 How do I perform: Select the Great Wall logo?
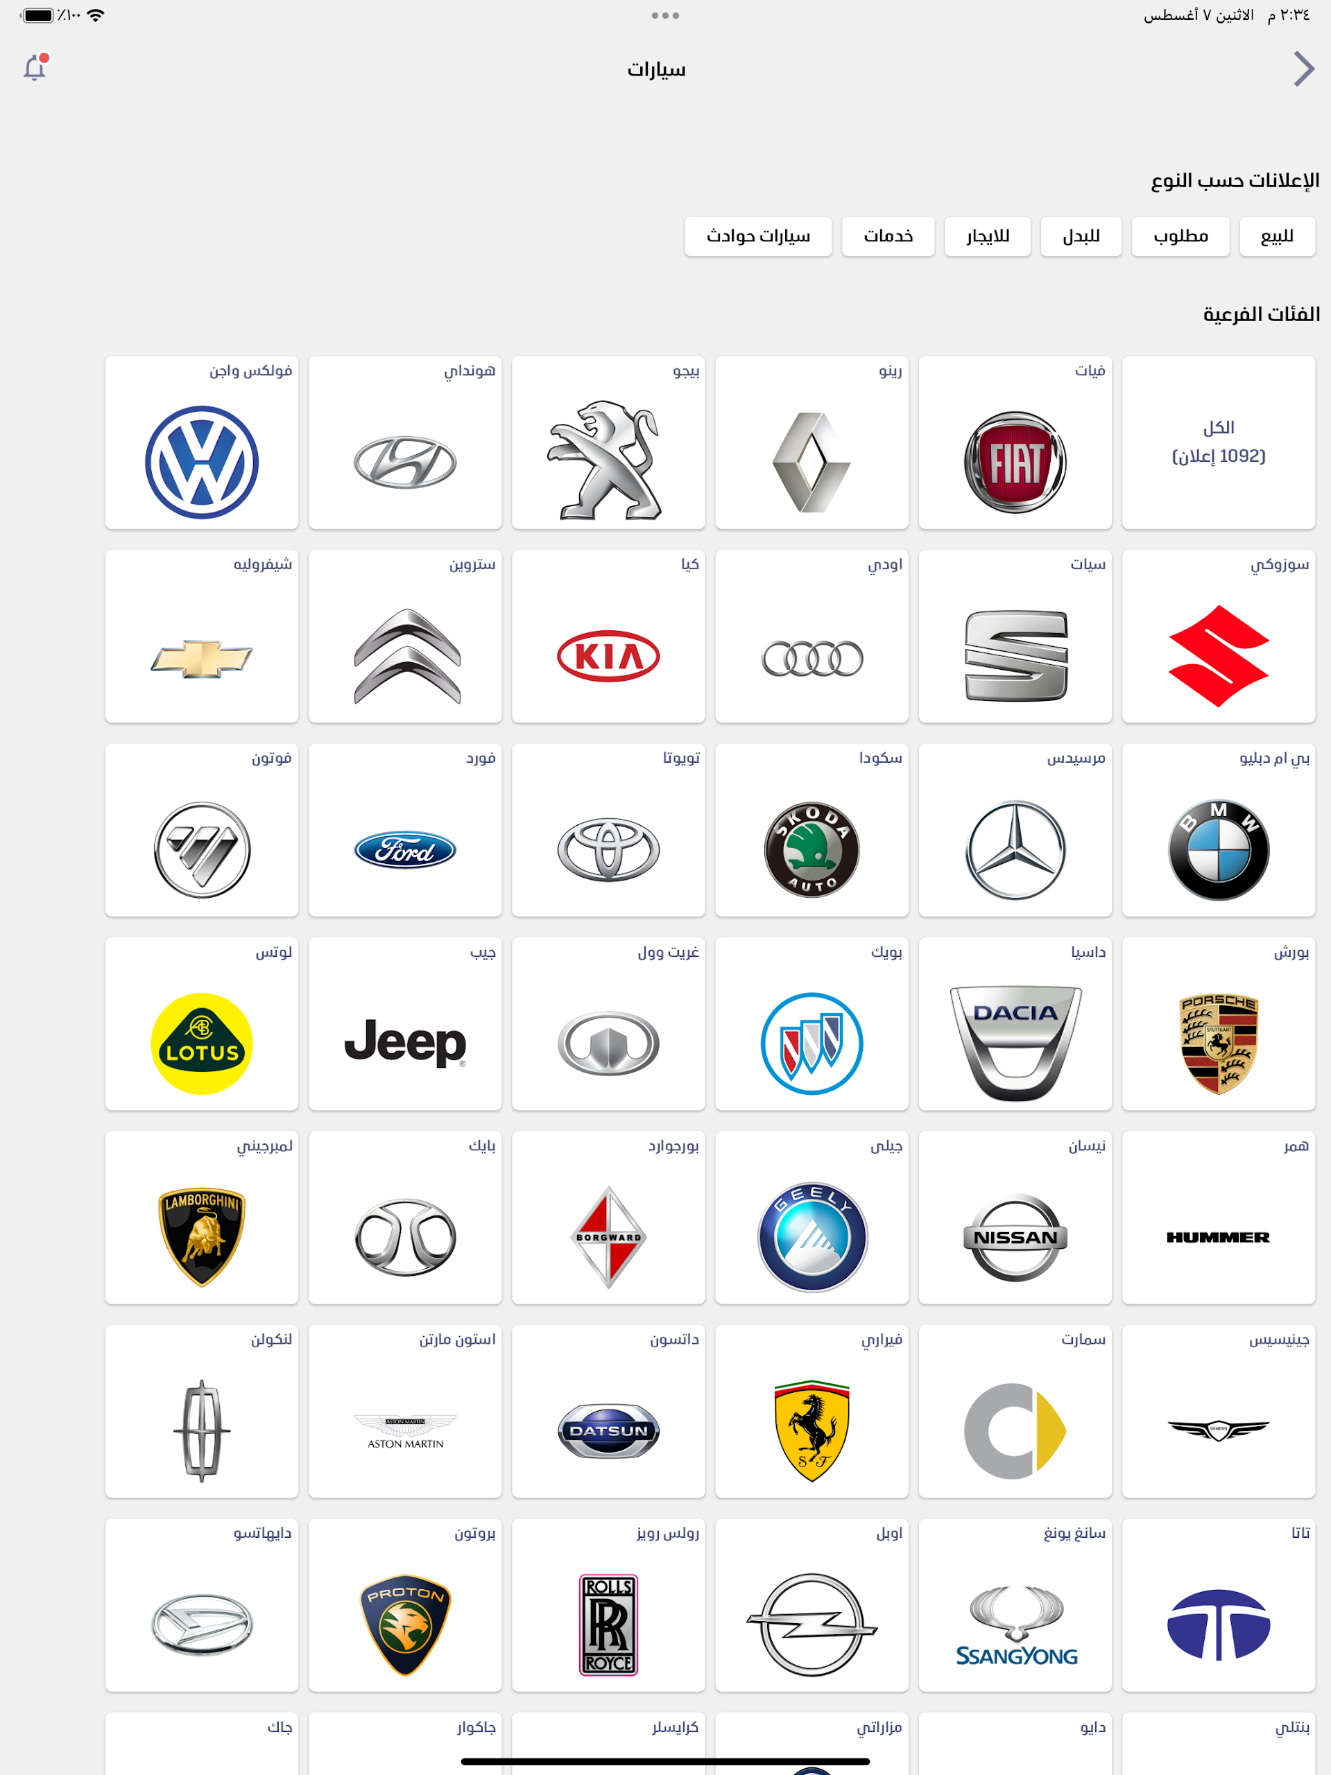point(608,1044)
